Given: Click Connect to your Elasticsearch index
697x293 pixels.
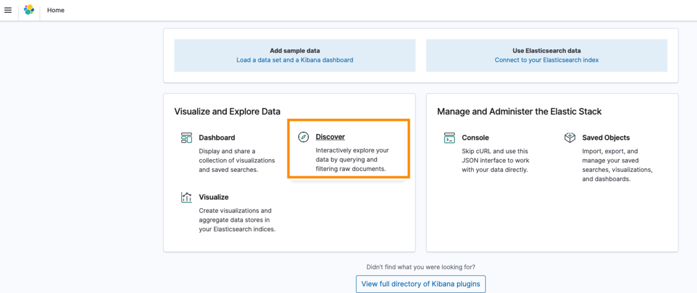Looking at the screenshot, I should point(547,60).
